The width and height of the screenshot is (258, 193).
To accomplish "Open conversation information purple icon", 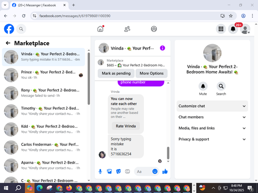I will [163, 48].
